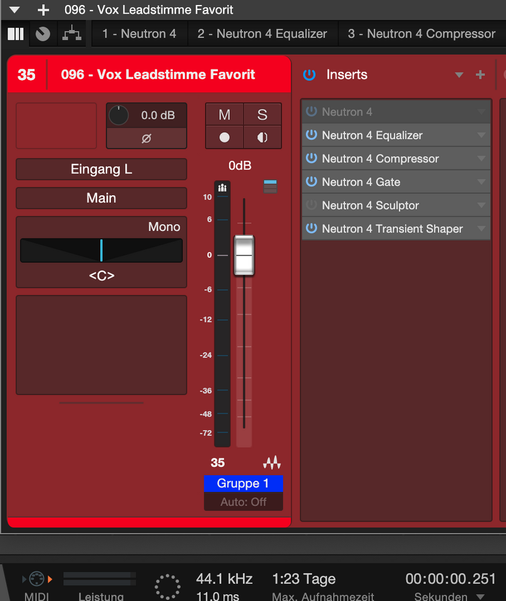The height and width of the screenshot is (601, 506).
Task: Bypass Neutron 4 Equalizer power button
Action: pyautogui.click(x=311, y=135)
